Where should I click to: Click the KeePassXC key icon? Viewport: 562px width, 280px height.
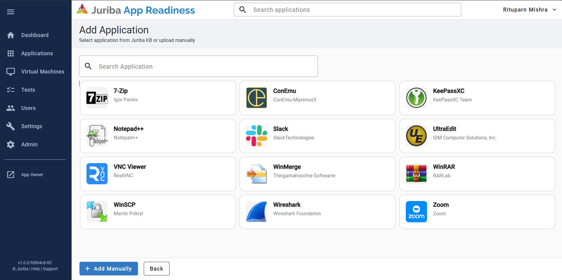416,98
